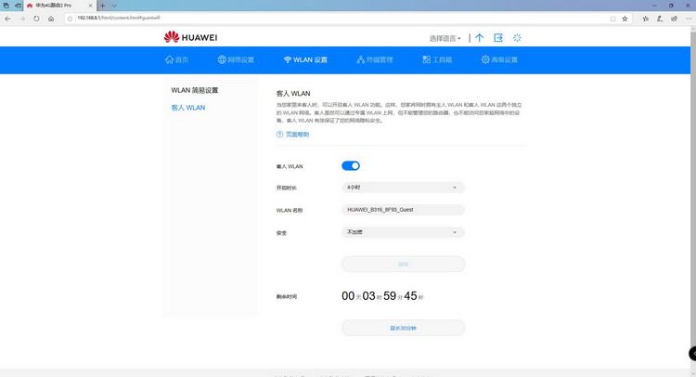The width and height of the screenshot is (696, 377).
Task: Go to the Home tab with house icon
Action: click(176, 59)
